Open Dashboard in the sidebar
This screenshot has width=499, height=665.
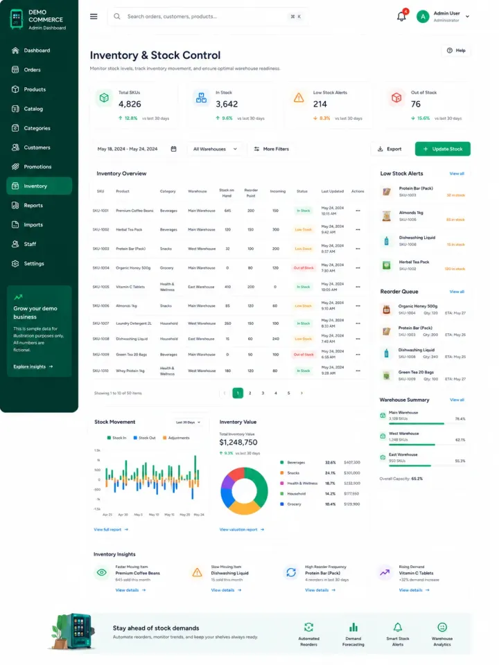pos(39,51)
